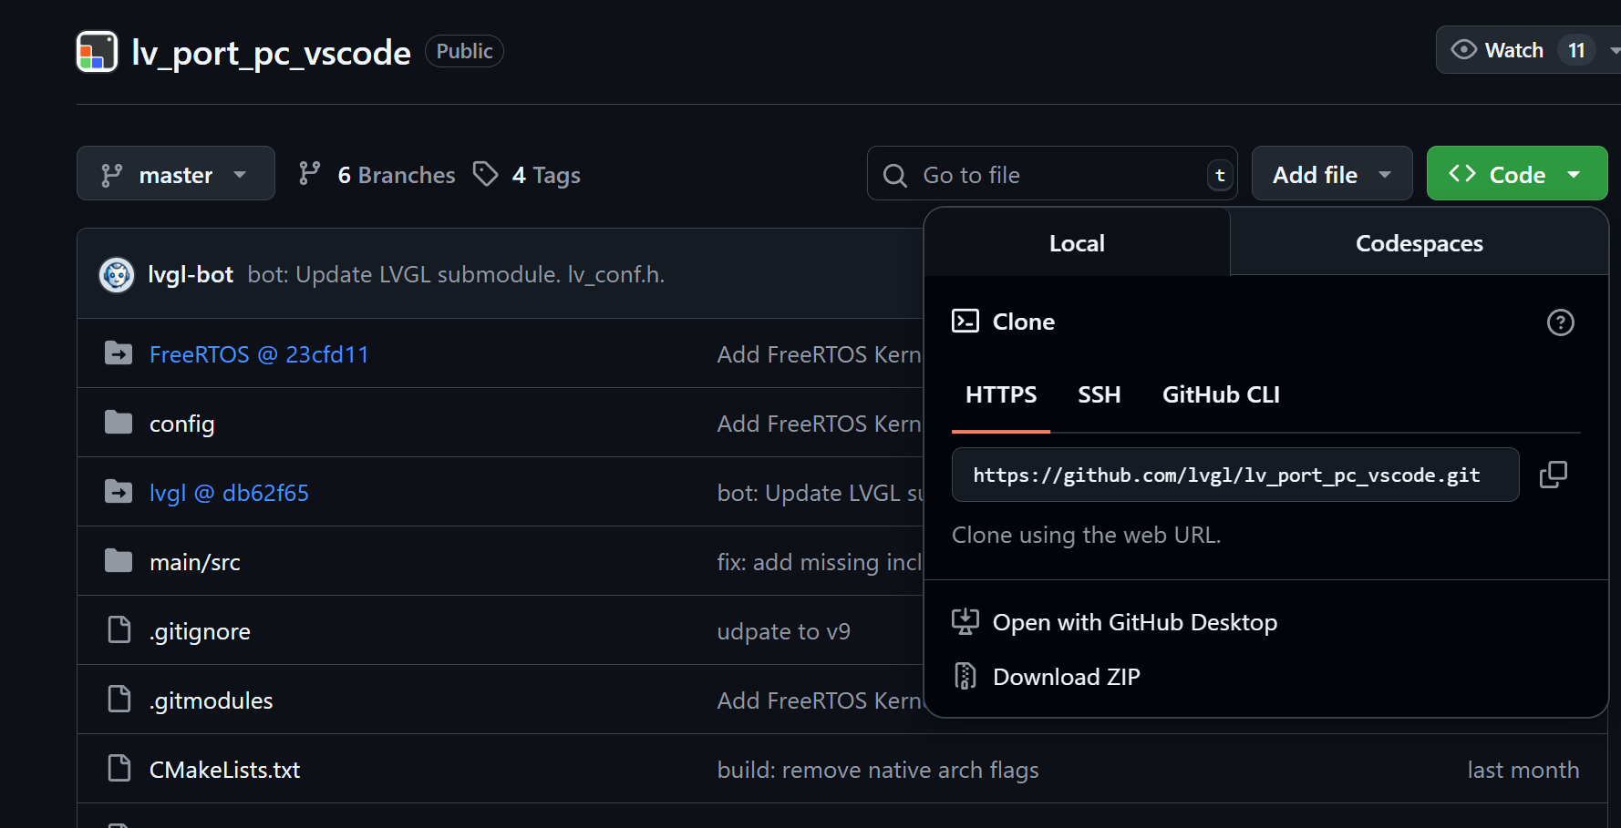Open the .gitmodules file

pos(211,700)
